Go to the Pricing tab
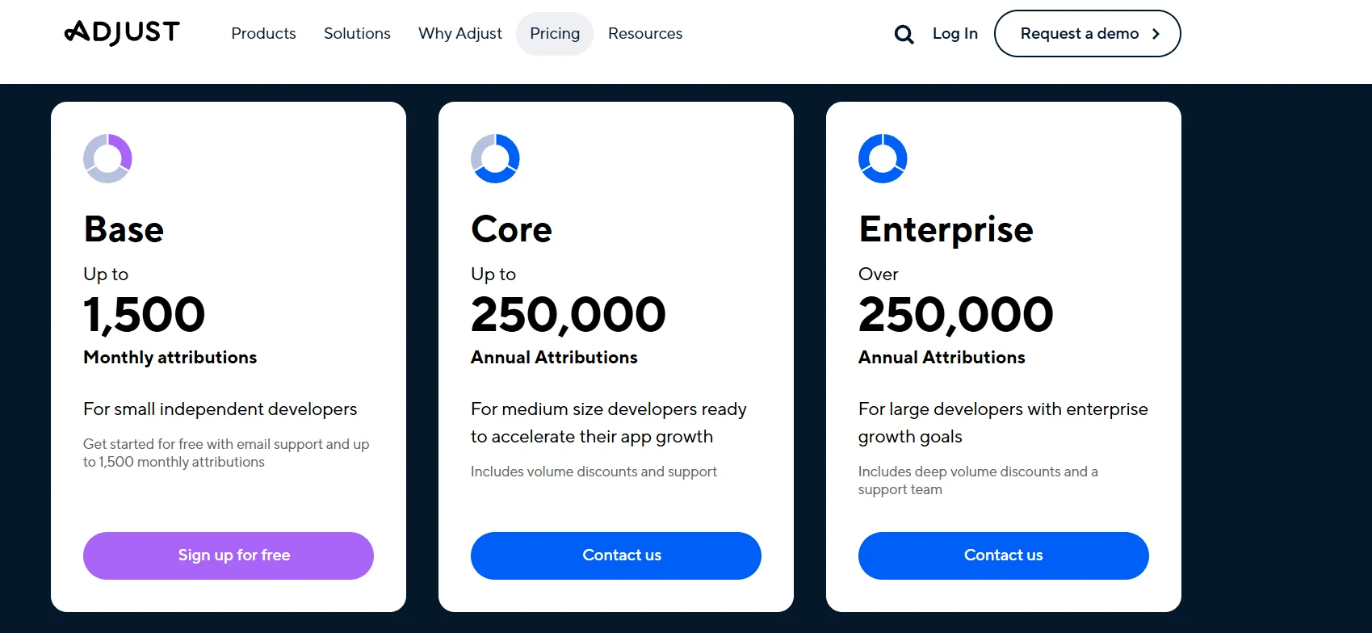This screenshot has height=633, width=1372. [x=555, y=34]
